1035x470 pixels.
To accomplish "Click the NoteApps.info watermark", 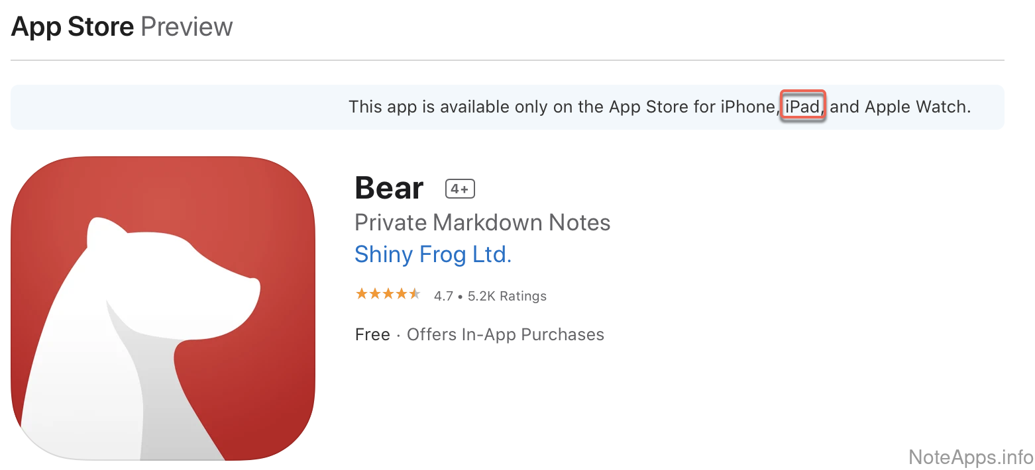I will pyautogui.click(x=971, y=457).
